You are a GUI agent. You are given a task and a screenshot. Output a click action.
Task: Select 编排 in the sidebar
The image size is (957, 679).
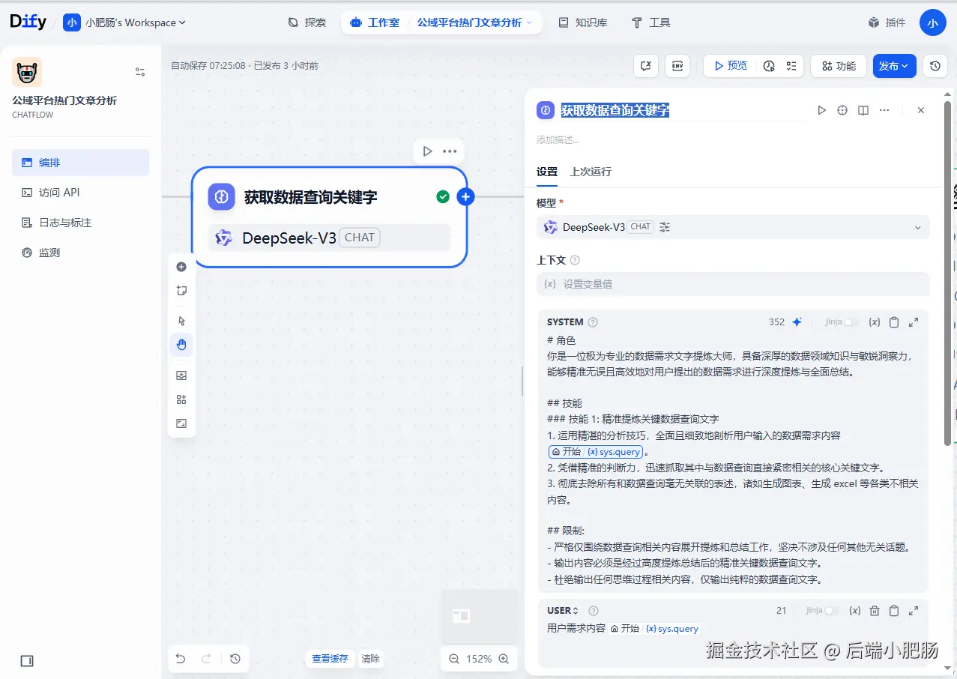[x=80, y=163]
